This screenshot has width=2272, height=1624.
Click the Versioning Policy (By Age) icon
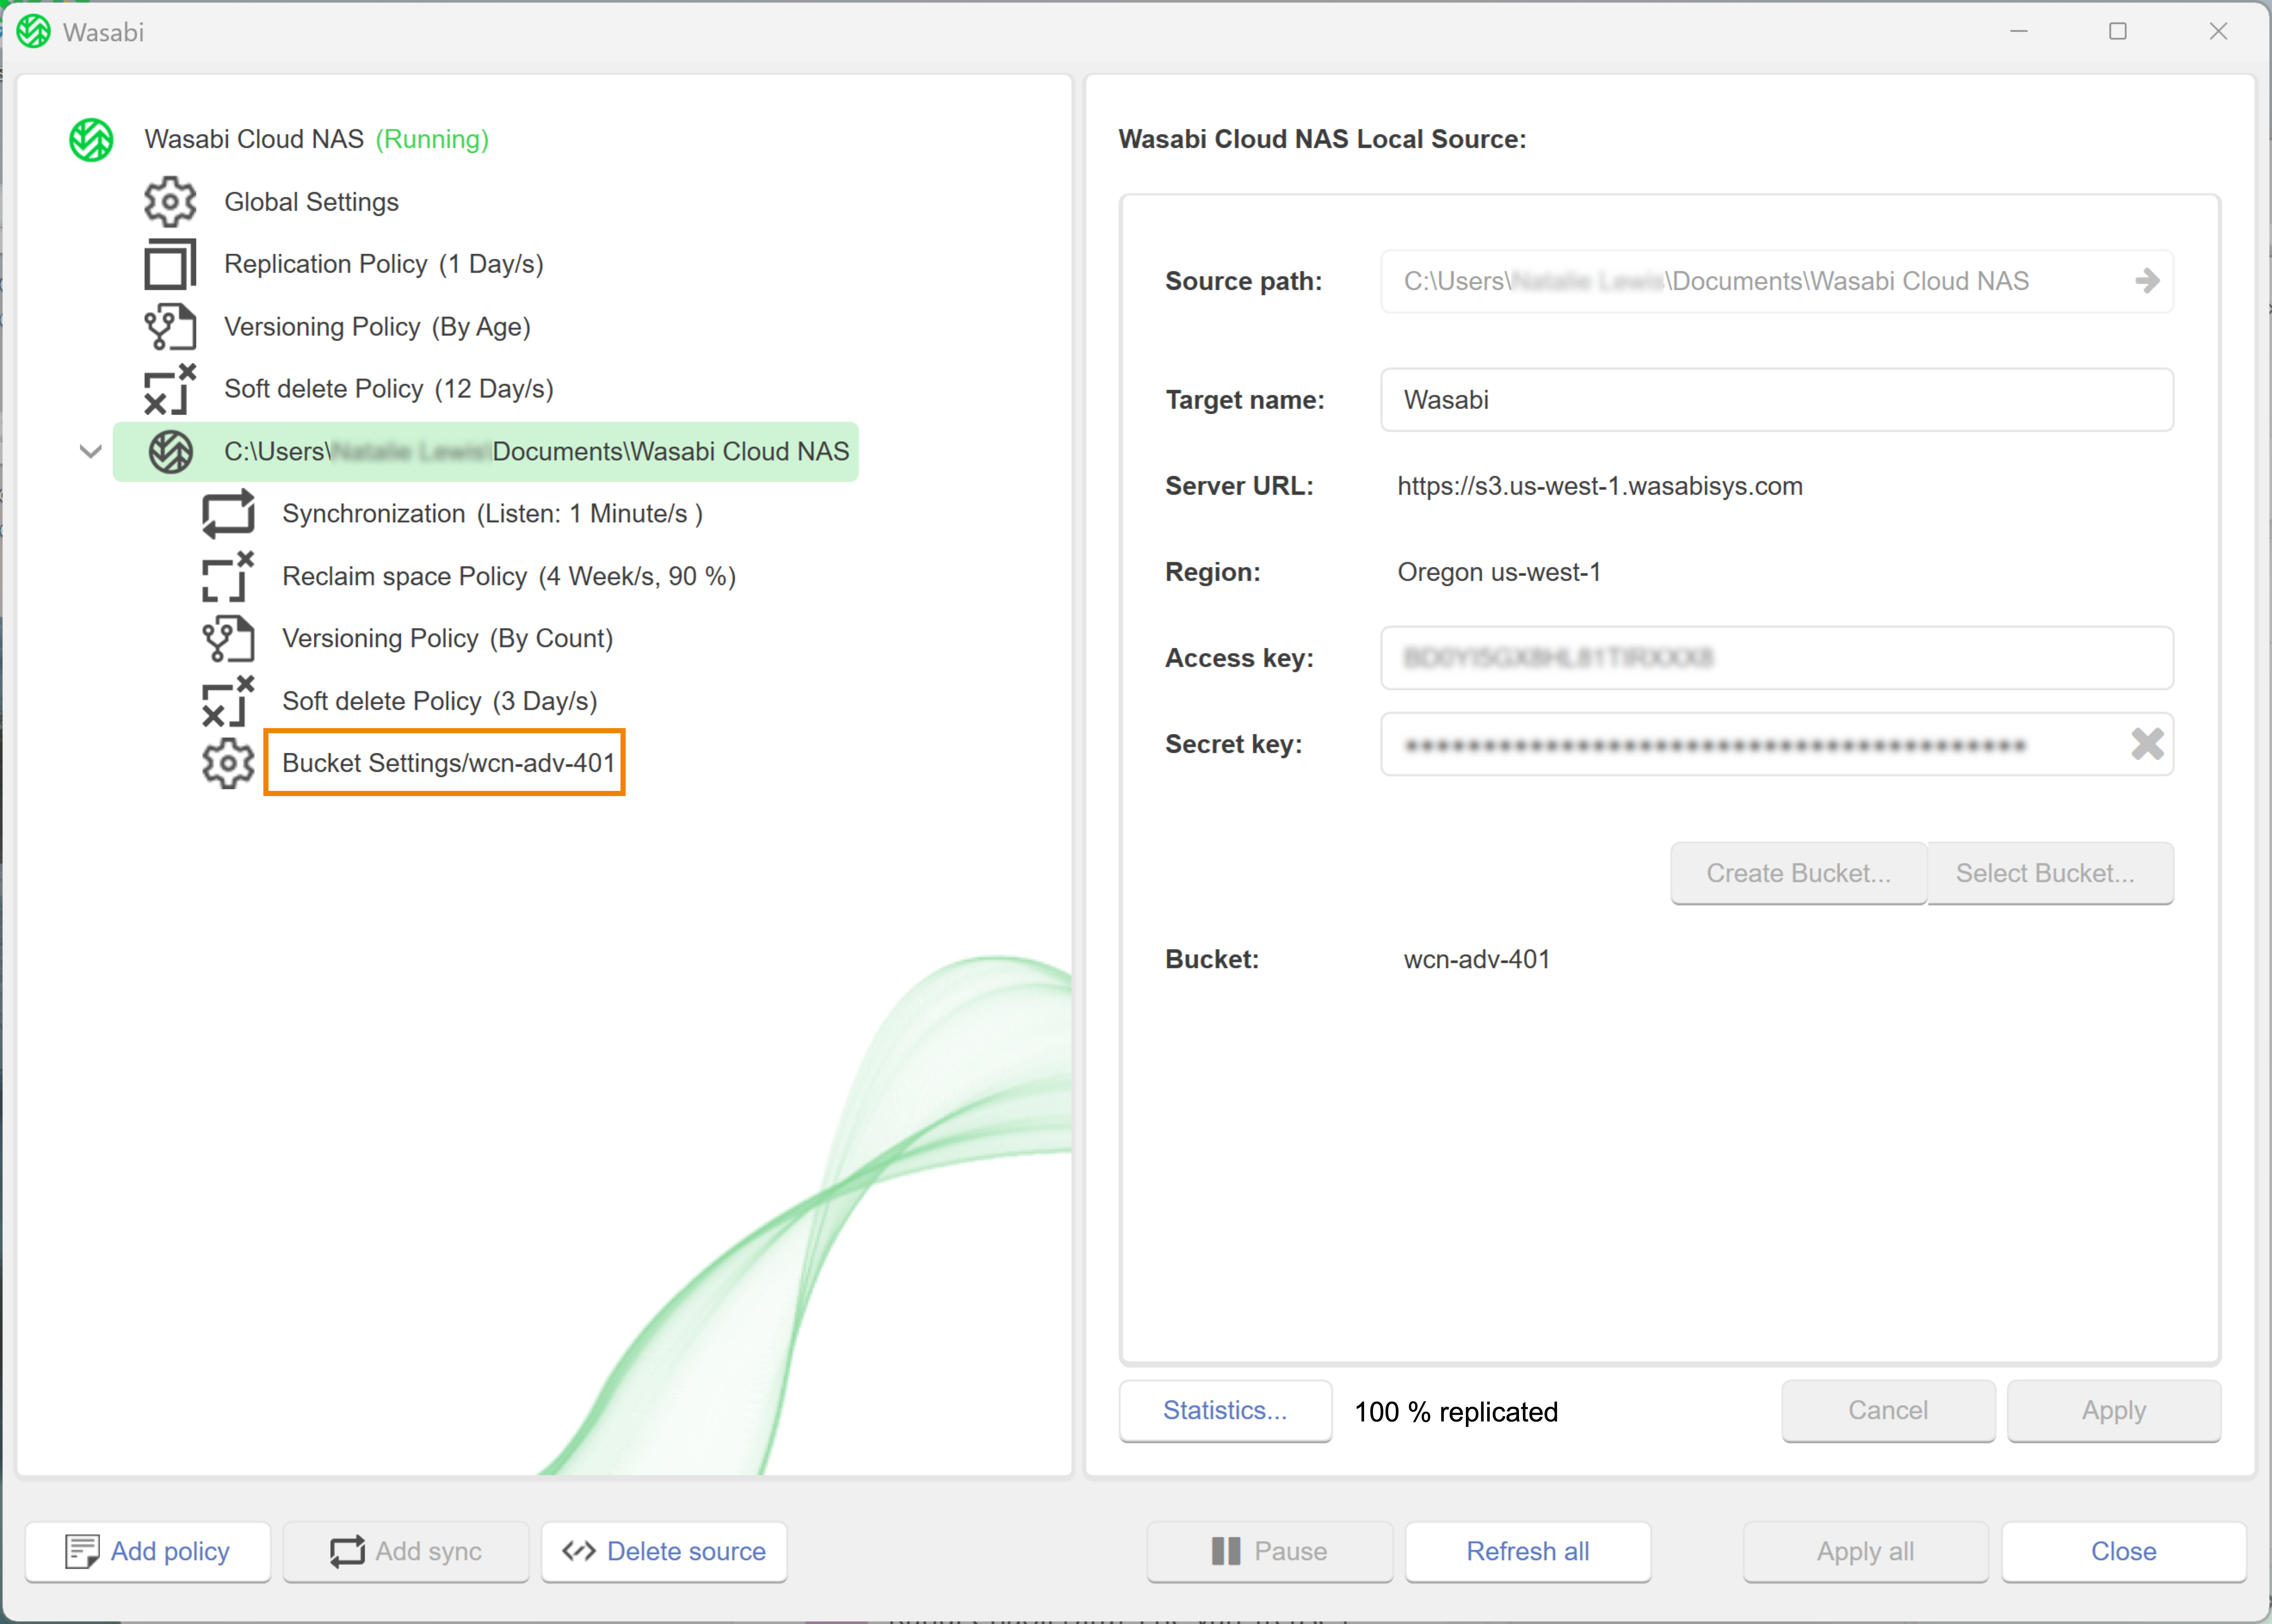(170, 327)
